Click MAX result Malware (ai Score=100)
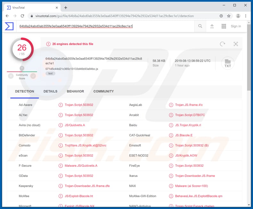The image size is (253, 209). coord(192,186)
